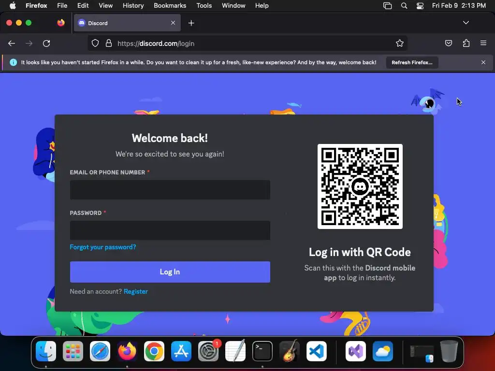Open the View menu
This screenshot has height=371, width=495.
click(x=106, y=6)
